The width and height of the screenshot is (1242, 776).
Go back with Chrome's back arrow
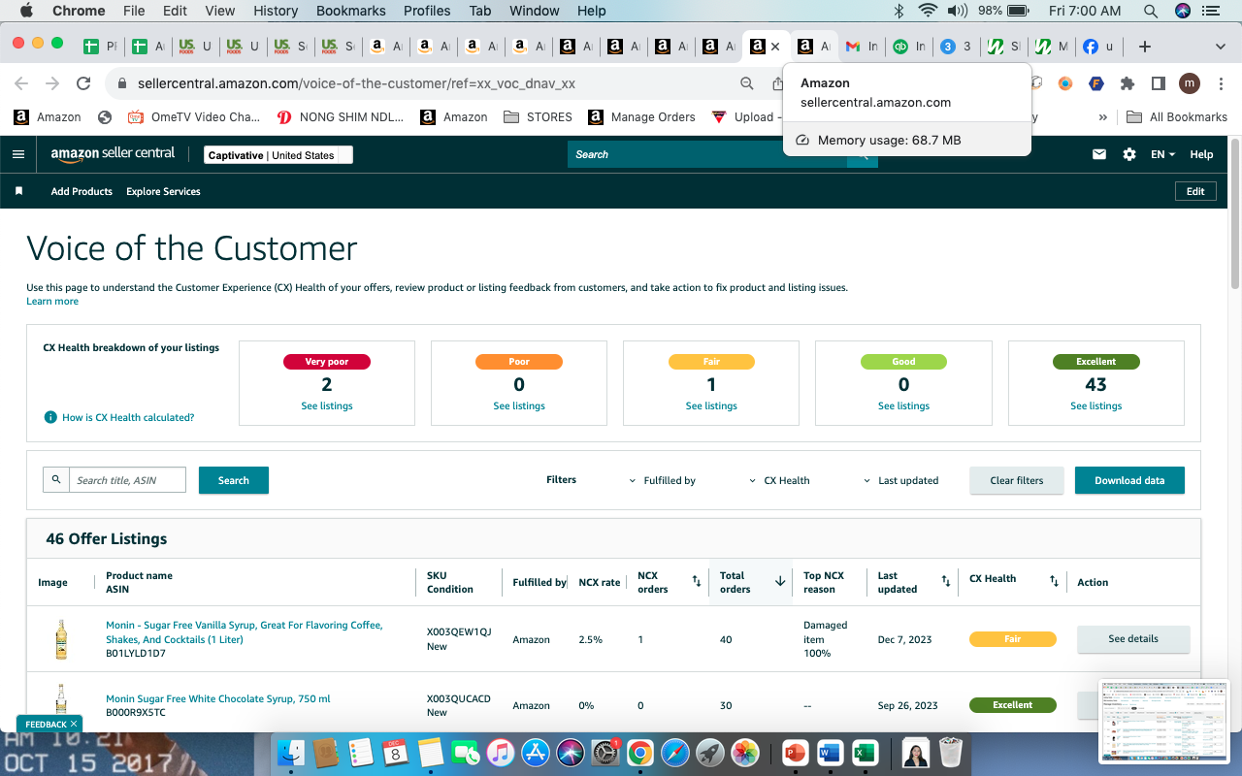pyautogui.click(x=21, y=83)
